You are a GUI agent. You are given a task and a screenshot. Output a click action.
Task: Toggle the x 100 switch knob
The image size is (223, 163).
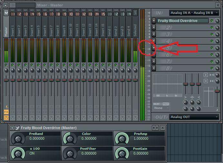point(18,153)
